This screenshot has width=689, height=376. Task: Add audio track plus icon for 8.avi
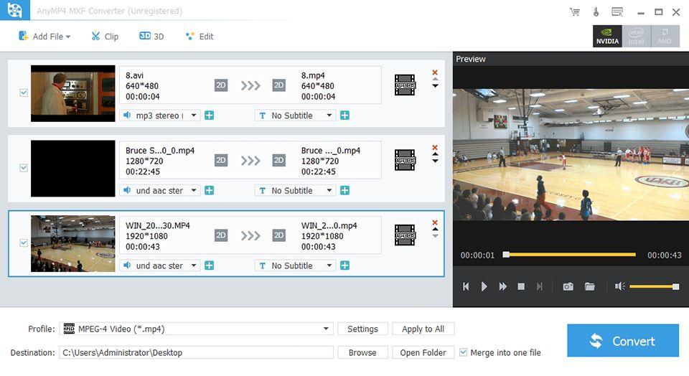209,116
